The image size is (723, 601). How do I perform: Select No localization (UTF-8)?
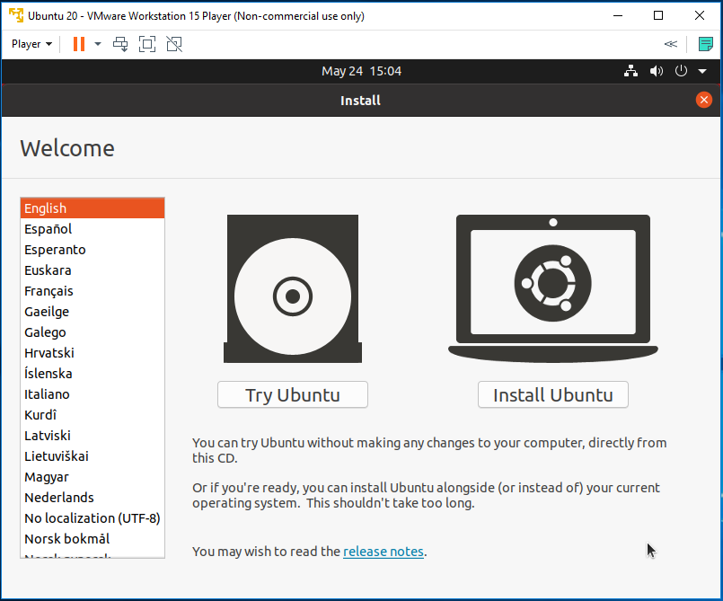point(93,518)
